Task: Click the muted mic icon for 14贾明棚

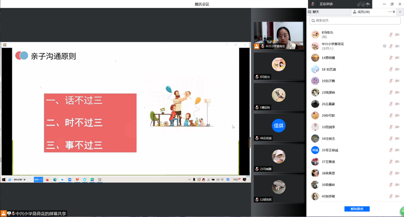Action: [x=391, y=58]
